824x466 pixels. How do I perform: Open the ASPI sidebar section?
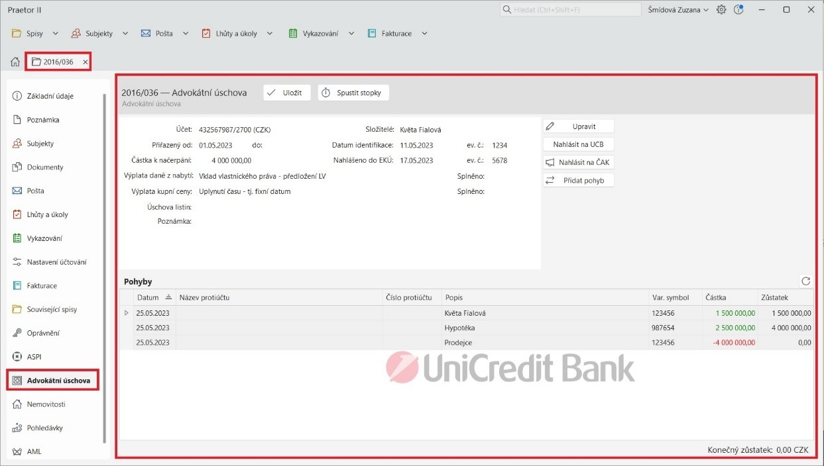(33, 357)
